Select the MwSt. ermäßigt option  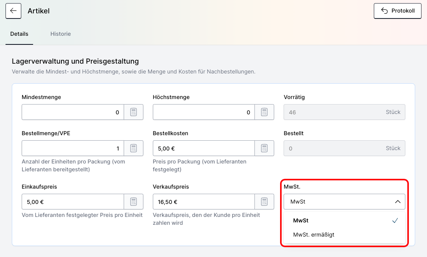(x=314, y=235)
